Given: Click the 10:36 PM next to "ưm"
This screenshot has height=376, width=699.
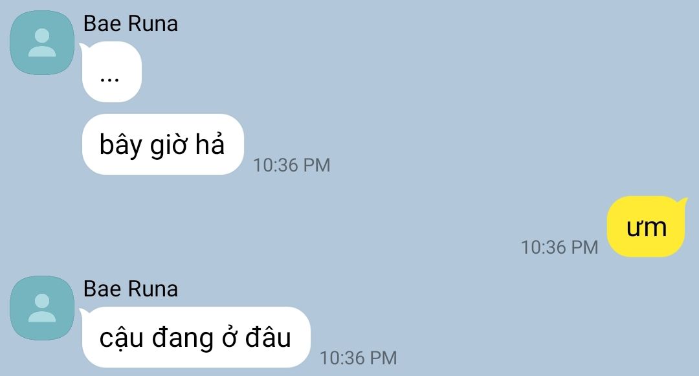Looking at the screenshot, I should click(559, 247).
